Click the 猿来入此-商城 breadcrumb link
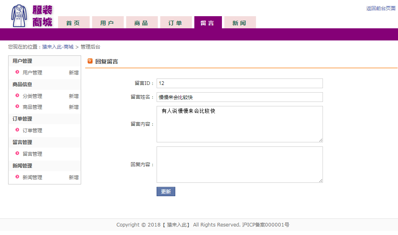398x235 pixels. [x=58, y=47]
